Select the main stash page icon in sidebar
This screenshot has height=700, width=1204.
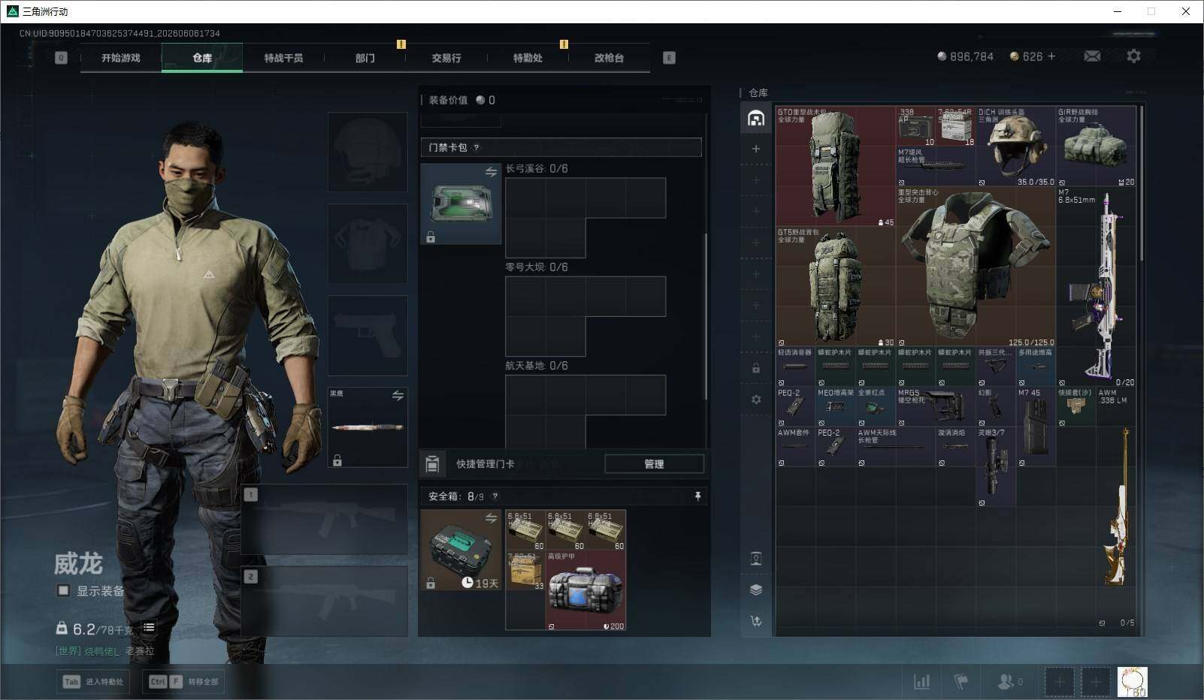756,118
